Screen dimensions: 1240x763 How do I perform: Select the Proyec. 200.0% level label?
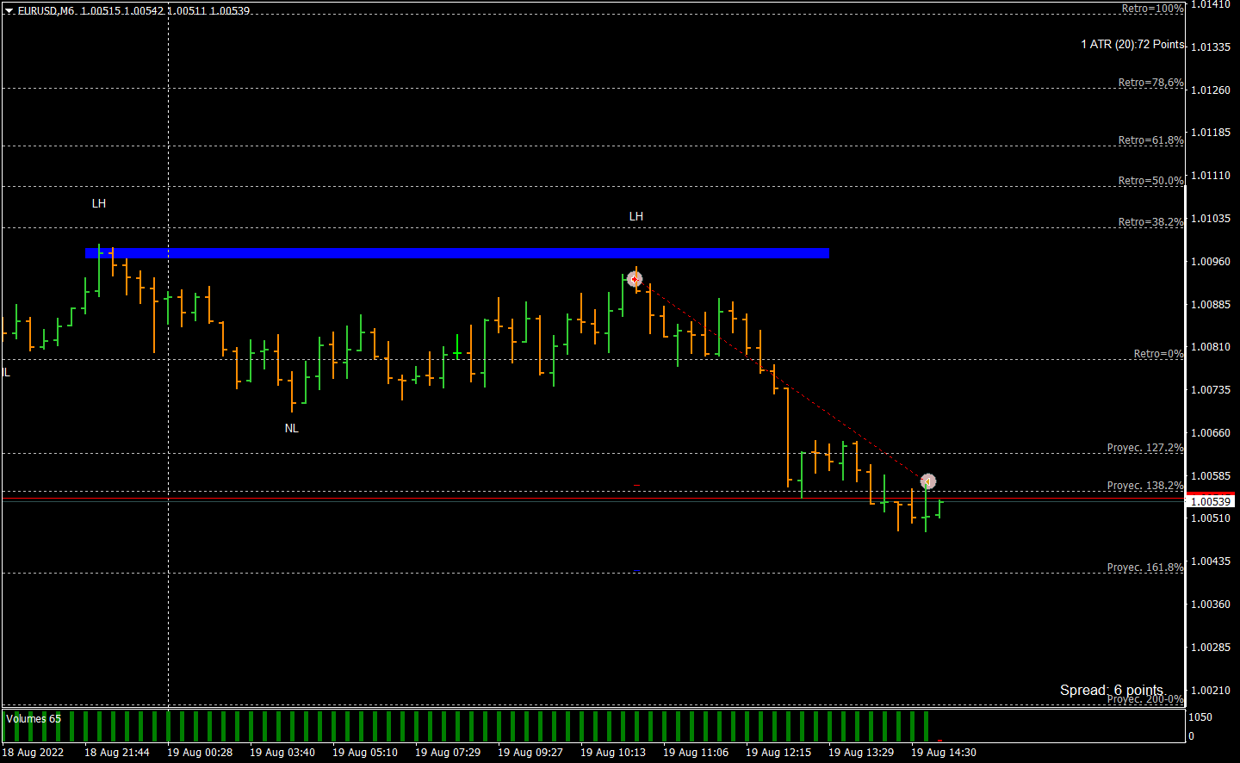click(1145, 699)
